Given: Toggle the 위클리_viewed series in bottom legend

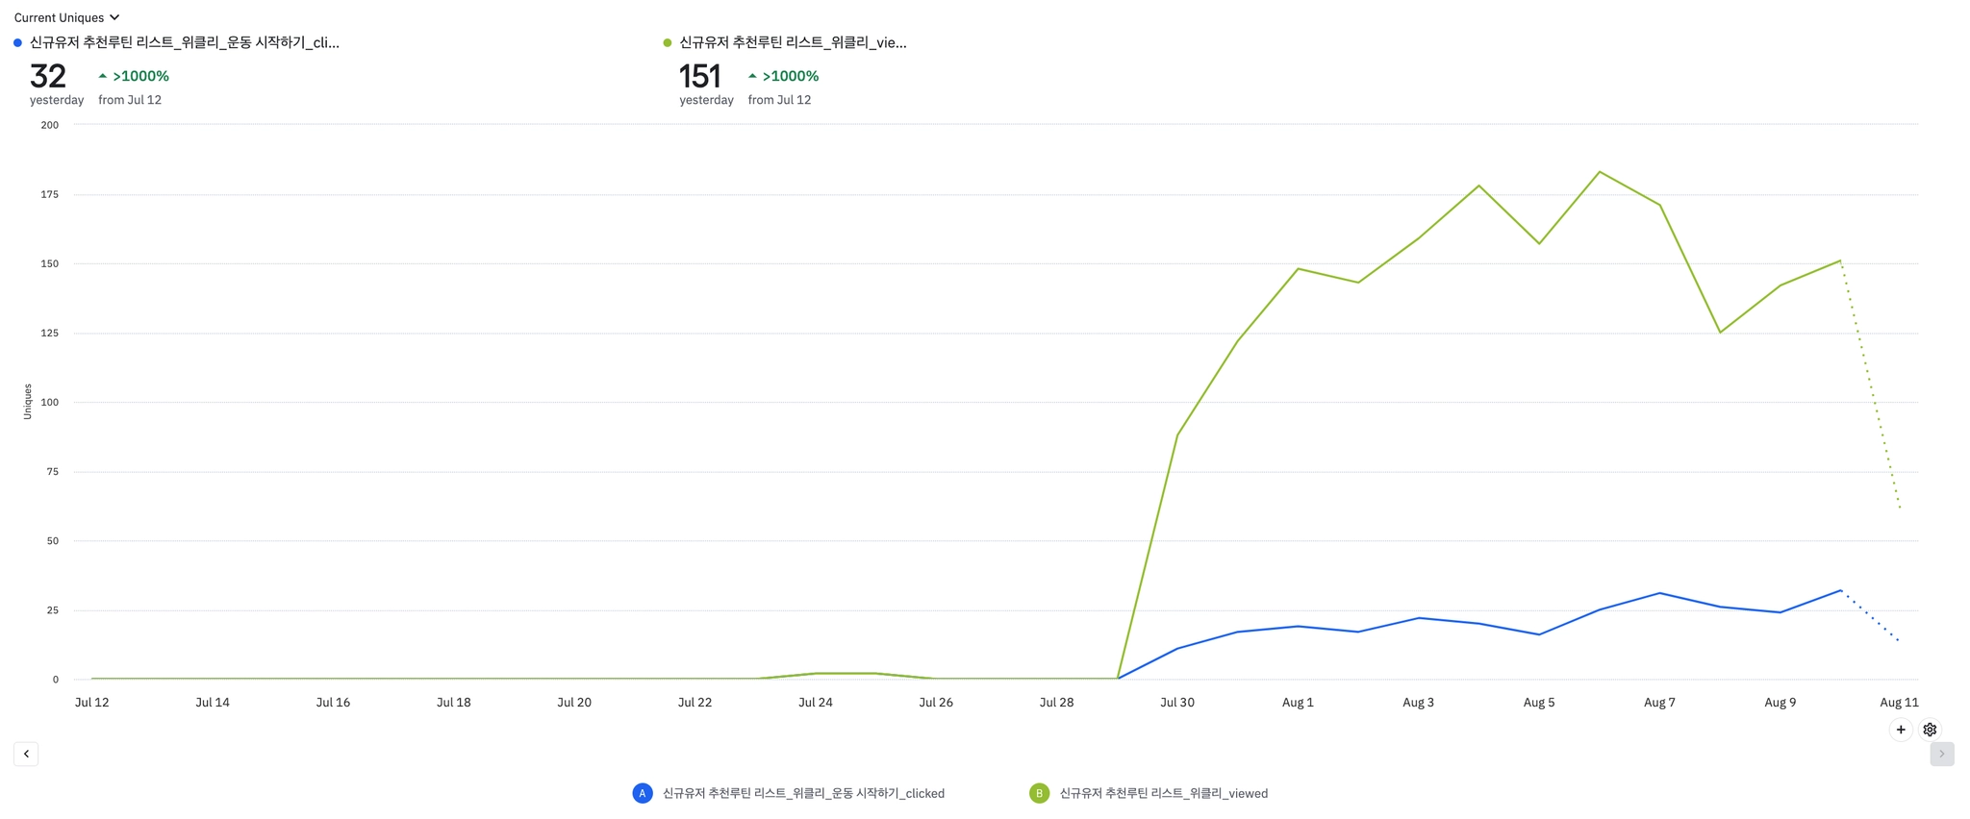Looking at the screenshot, I should 1163,793.
